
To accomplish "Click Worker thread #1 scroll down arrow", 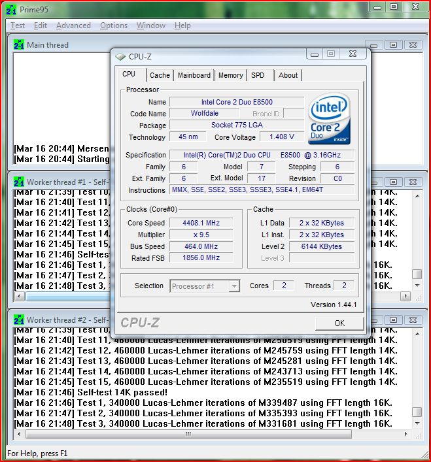I will (x=417, y=285).
